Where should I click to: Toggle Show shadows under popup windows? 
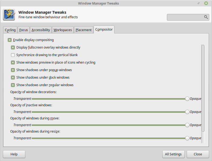13,70
